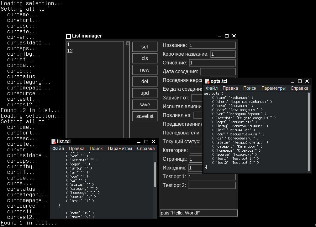Image resolution: width=316 pixels, height=227 pixels.
Task: Click the red list.tcl title bar icon
Action: (x=53, y=141)
